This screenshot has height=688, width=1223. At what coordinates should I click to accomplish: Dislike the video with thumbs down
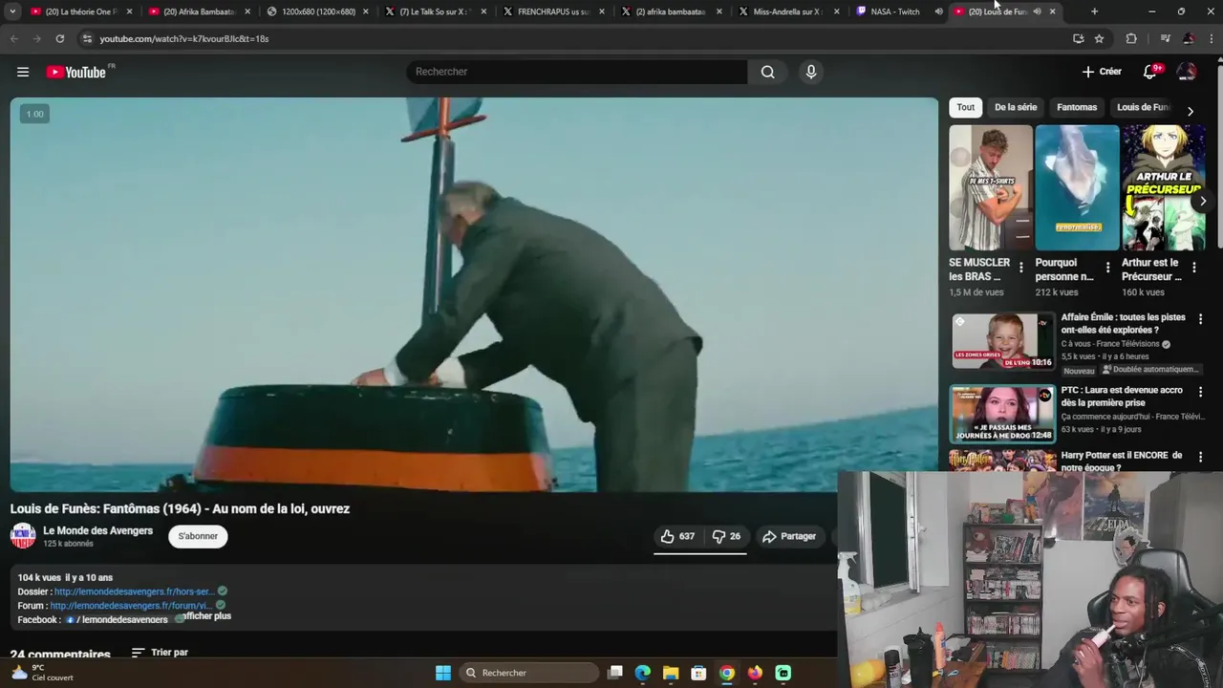click(726, 536)
